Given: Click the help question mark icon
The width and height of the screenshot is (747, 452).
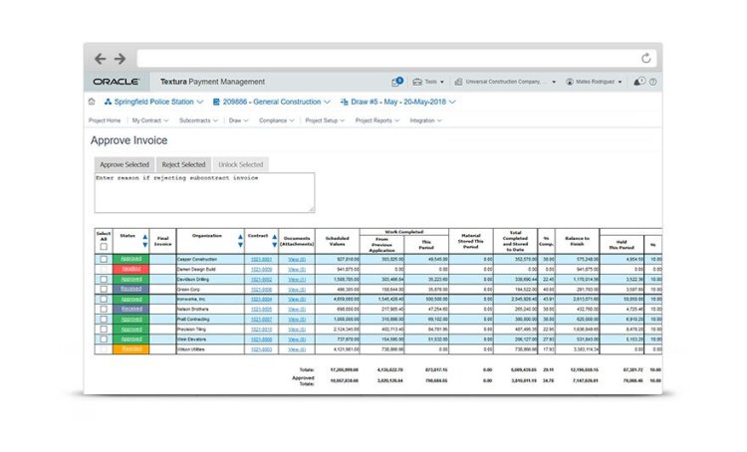Looking at the screenshot, I should [653, 82].
